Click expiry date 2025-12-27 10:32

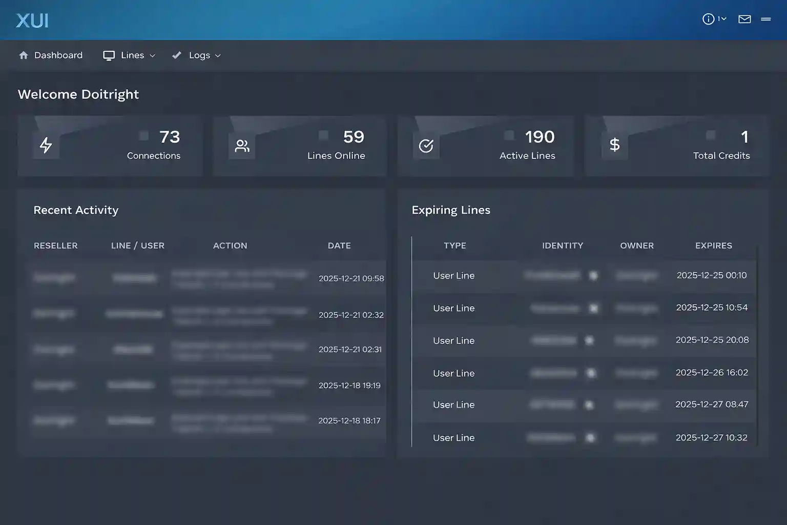tap(711, 438)
